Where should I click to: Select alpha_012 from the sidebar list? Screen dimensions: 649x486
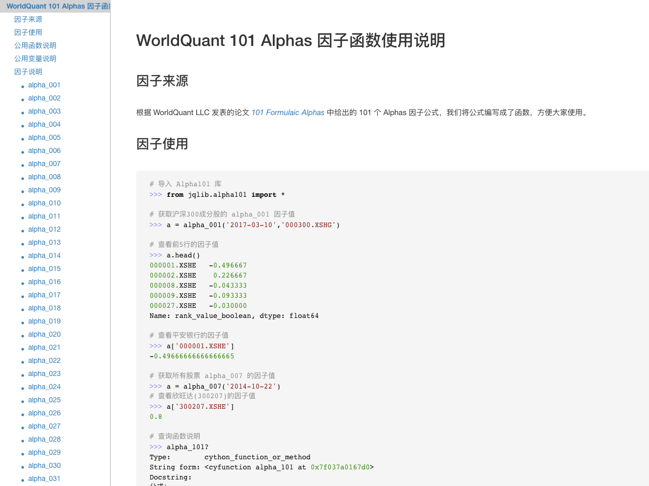click(44, 229)
